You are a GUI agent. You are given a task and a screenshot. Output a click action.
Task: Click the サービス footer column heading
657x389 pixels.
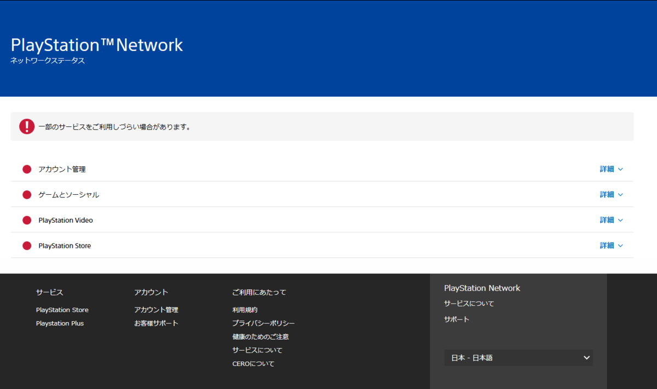pyautogui.click(x=50, y=292)
